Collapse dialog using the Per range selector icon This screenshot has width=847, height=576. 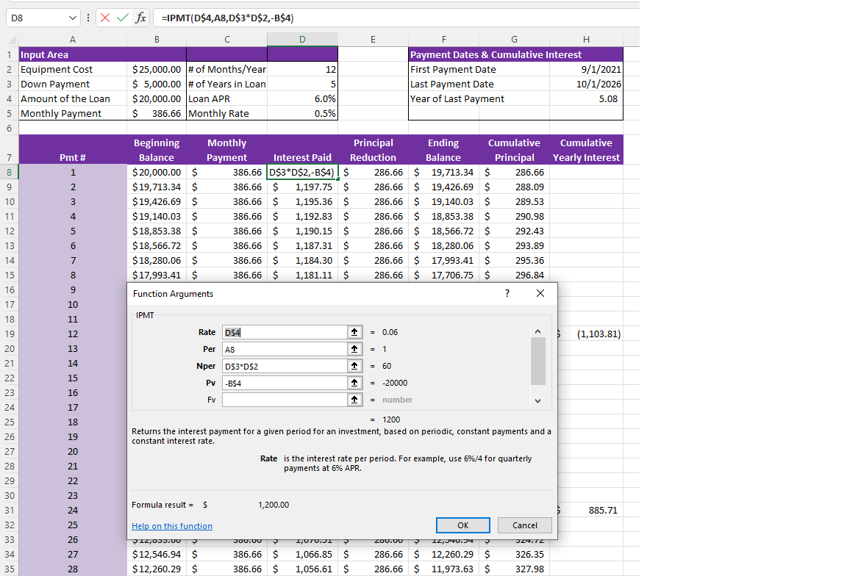click(x=354, y=349)
